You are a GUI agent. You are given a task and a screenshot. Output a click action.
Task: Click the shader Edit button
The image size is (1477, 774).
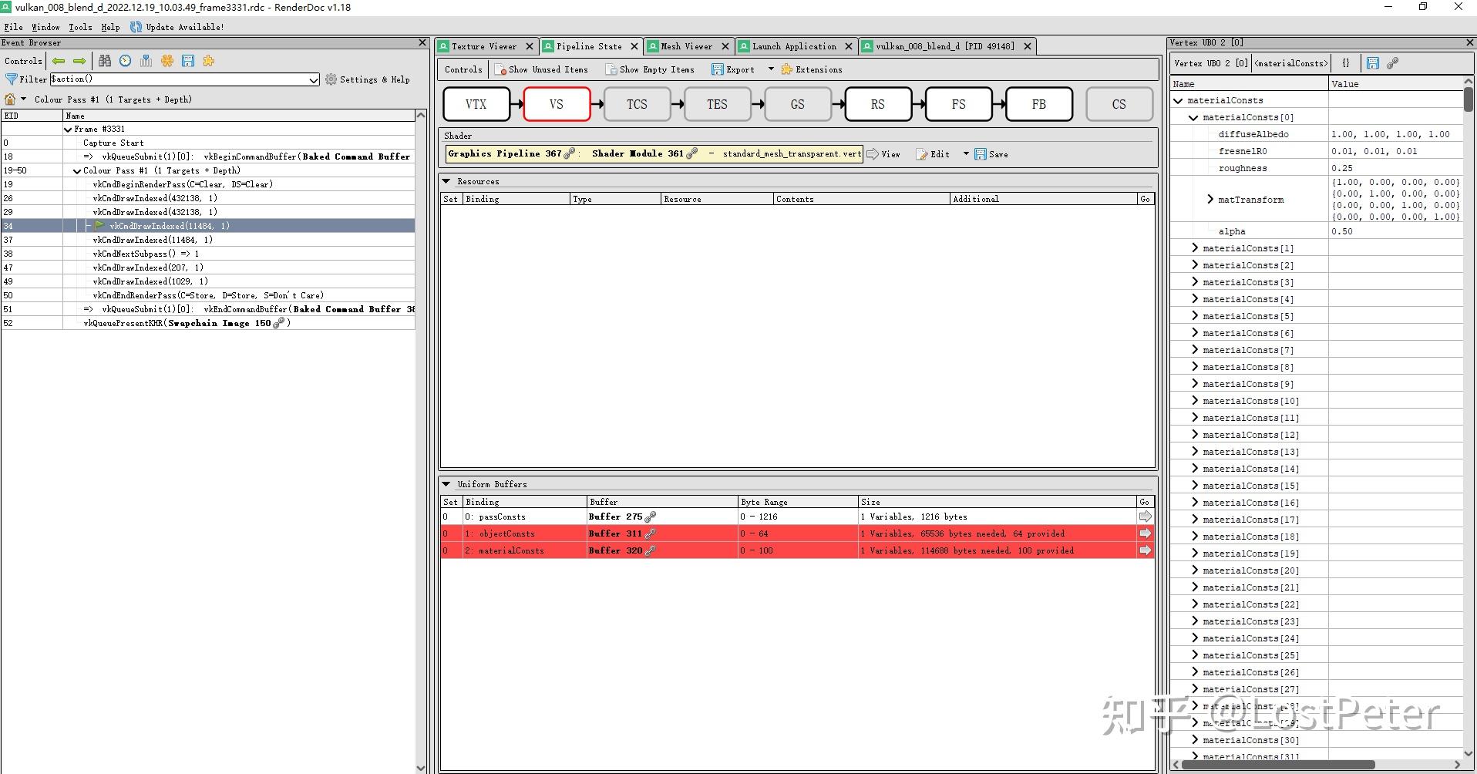coord(933,154)
